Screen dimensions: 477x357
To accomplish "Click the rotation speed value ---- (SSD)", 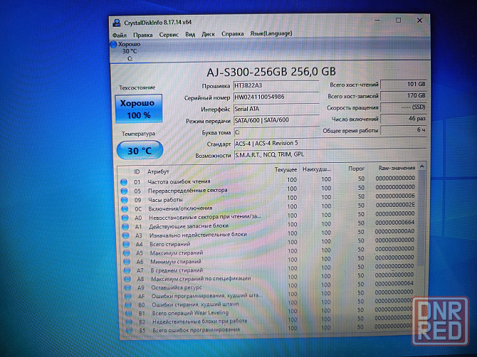I will (x=404, y=107).
